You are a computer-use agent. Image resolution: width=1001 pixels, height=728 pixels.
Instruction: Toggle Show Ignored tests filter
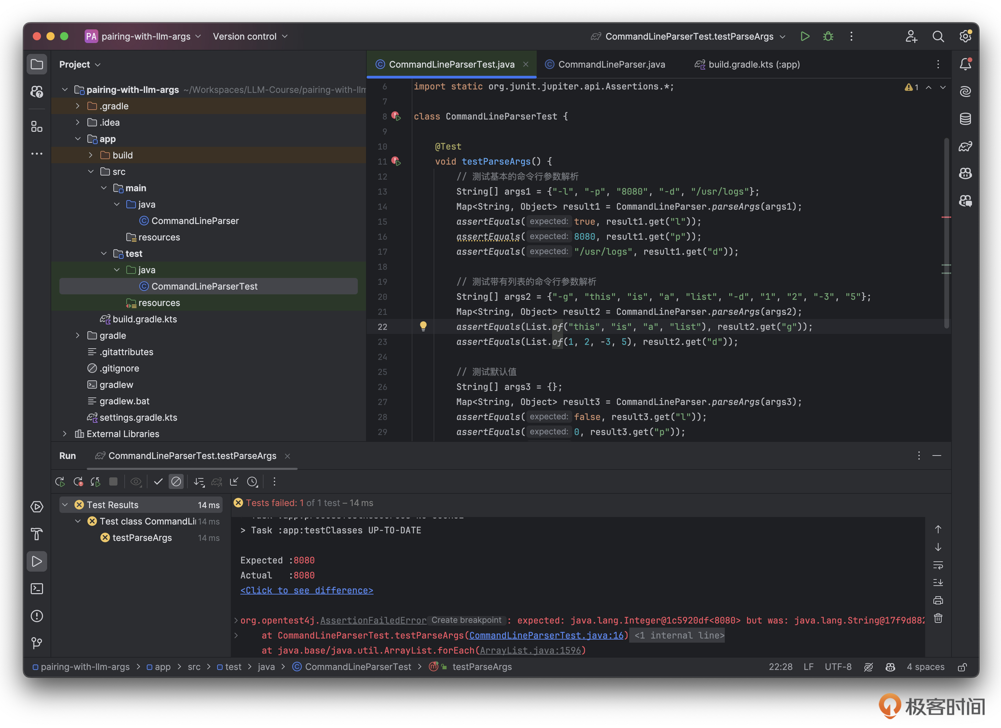pyautogui.click(x=176, y=482)
